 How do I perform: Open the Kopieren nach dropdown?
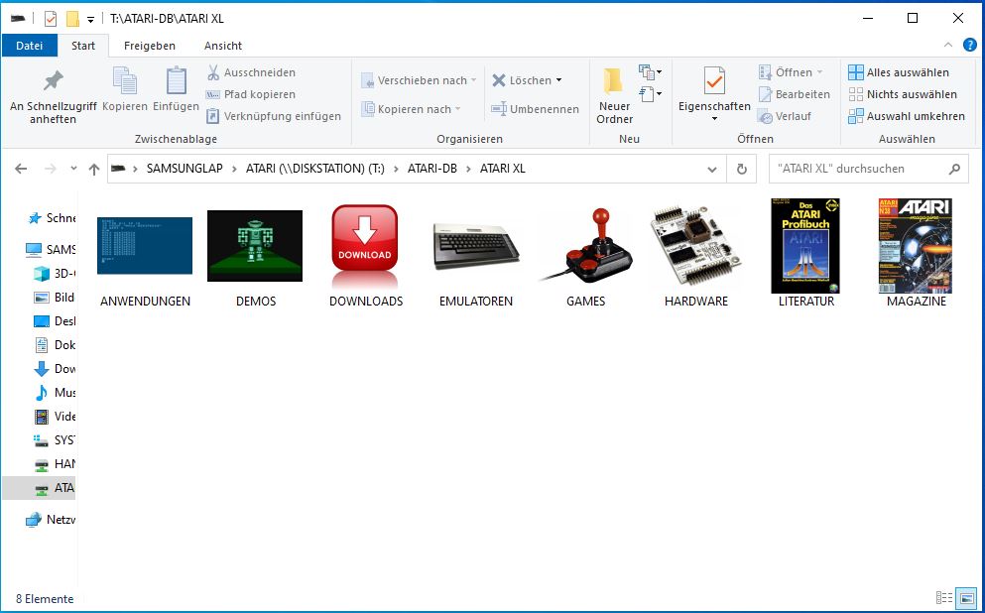click(412, 109)
